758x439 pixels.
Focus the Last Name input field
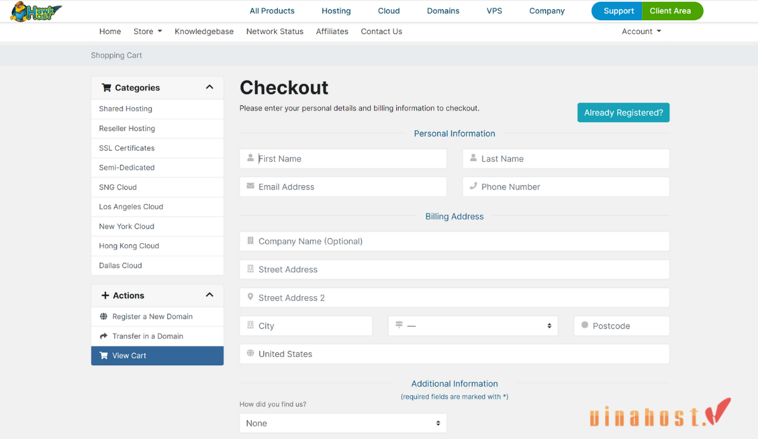(566, 159)
